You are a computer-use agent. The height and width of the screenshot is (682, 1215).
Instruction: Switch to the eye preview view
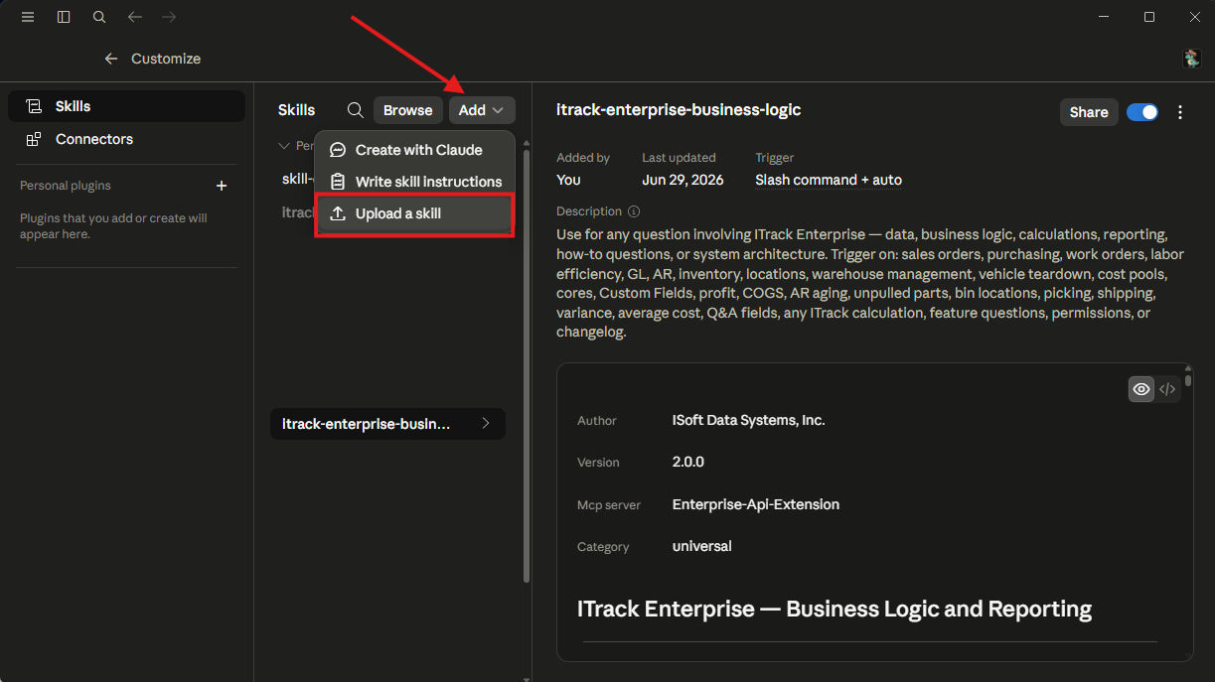[x=1141, y=389]
